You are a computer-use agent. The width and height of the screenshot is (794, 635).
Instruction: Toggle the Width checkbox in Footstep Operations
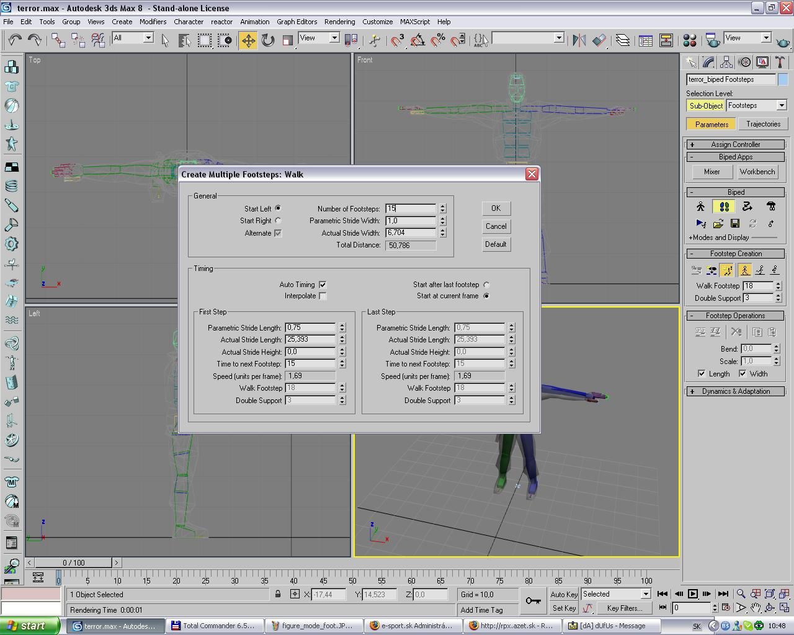click(x=743, y=373)
